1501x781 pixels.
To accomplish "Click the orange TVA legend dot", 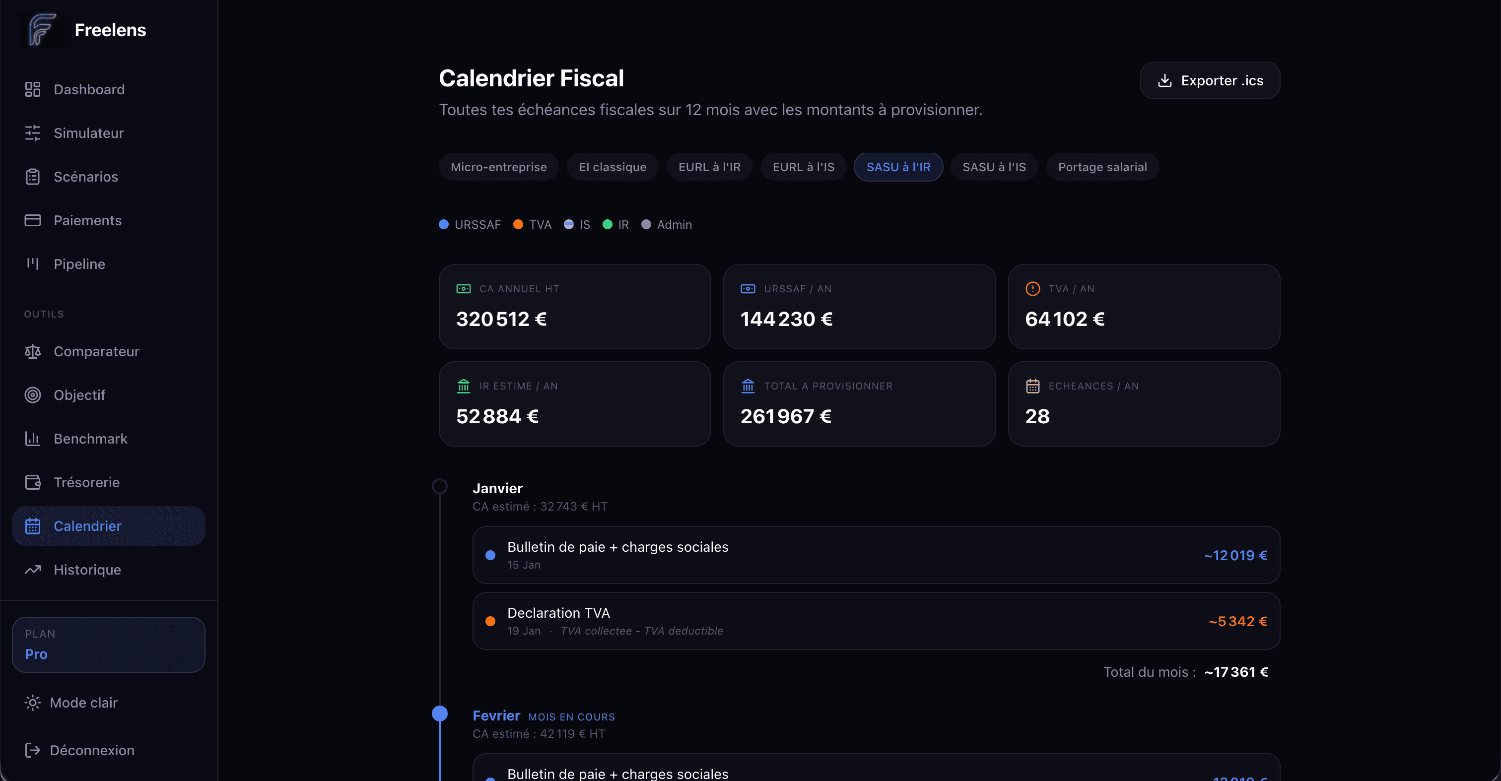I will (517, 224).
